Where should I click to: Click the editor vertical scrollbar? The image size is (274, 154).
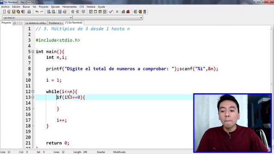point(272,84)
